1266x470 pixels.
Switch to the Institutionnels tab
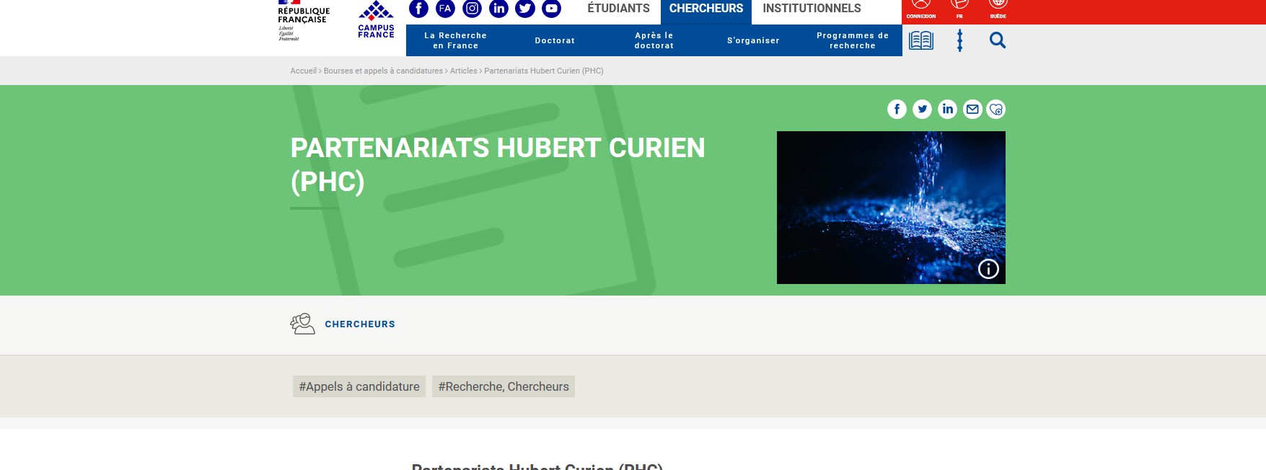[x=812, y=9]
